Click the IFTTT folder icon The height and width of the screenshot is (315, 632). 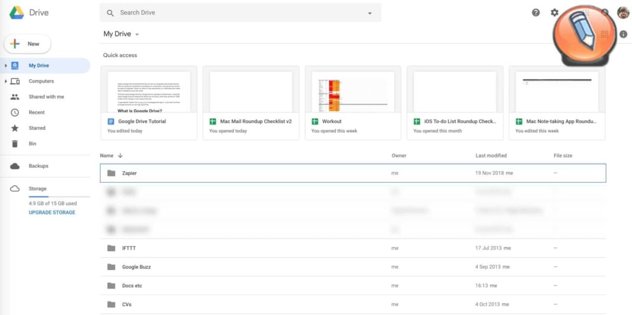click(x=111, y=248)
